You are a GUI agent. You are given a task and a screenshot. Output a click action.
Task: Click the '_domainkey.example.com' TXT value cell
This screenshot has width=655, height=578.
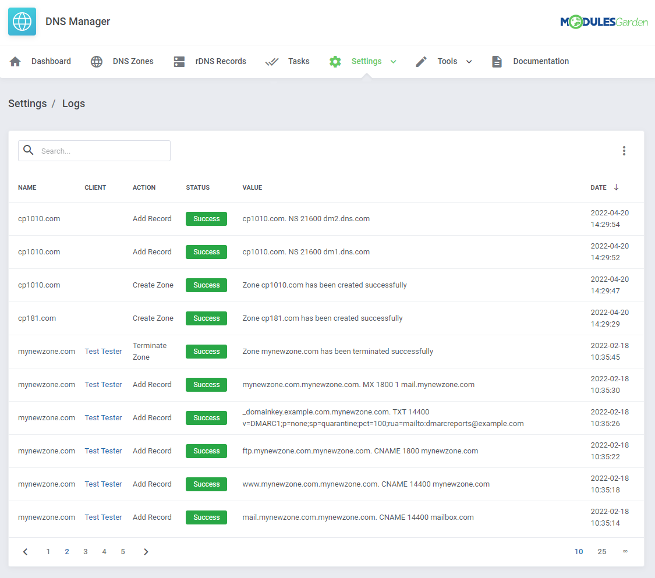point(383,417)
